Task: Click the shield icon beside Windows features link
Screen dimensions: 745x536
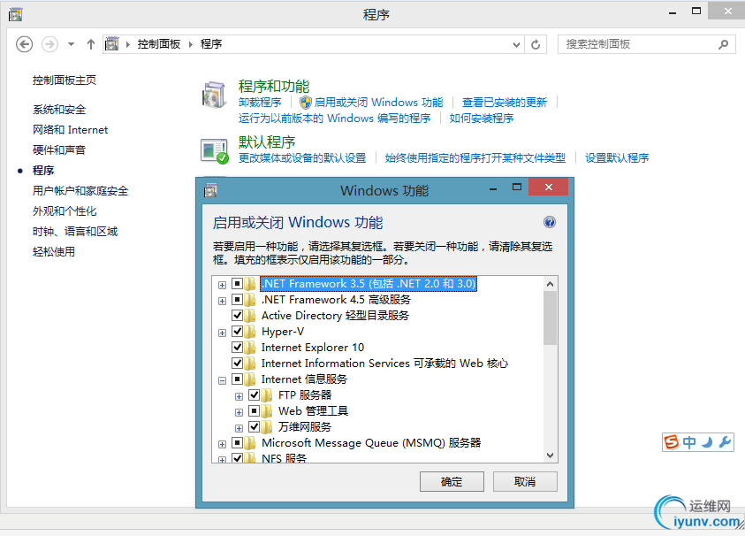Action: point(306,103)
